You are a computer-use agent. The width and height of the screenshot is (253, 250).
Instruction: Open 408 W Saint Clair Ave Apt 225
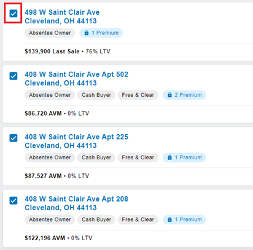click(x=76, y=141)
